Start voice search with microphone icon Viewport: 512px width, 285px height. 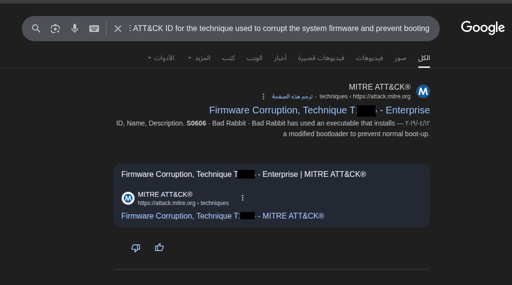click(75, 29)
